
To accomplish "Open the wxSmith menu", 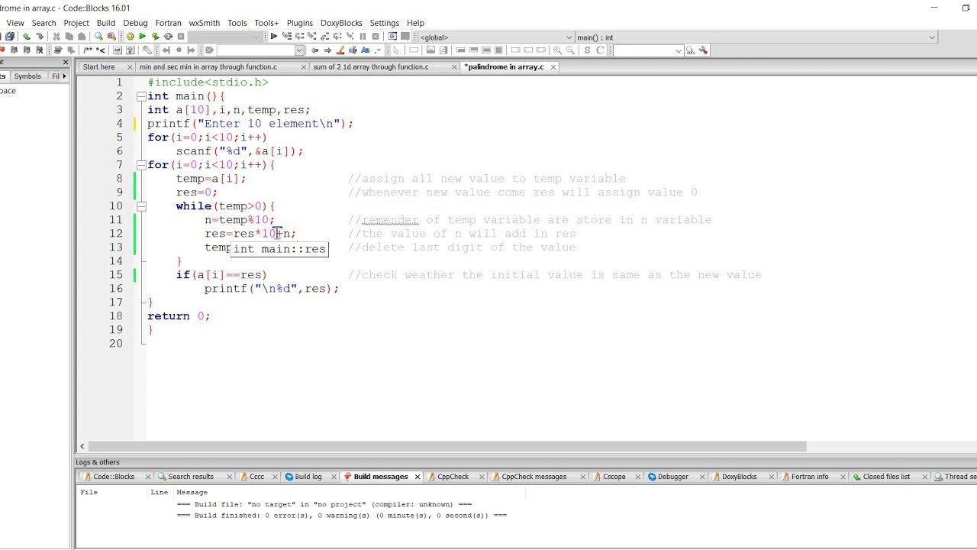I will tap(205, 23).
